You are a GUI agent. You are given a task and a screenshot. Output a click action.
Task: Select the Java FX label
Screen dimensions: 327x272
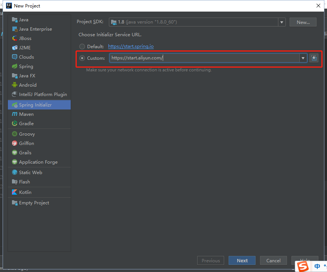tap(27, 75)
